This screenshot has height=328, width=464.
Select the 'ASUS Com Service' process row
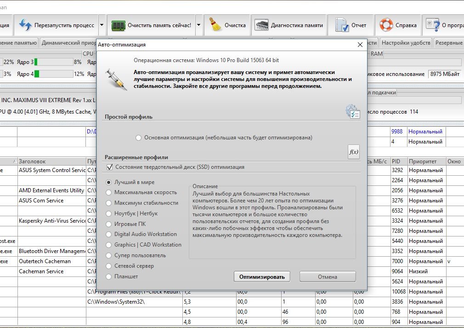[x=52, y=201]
